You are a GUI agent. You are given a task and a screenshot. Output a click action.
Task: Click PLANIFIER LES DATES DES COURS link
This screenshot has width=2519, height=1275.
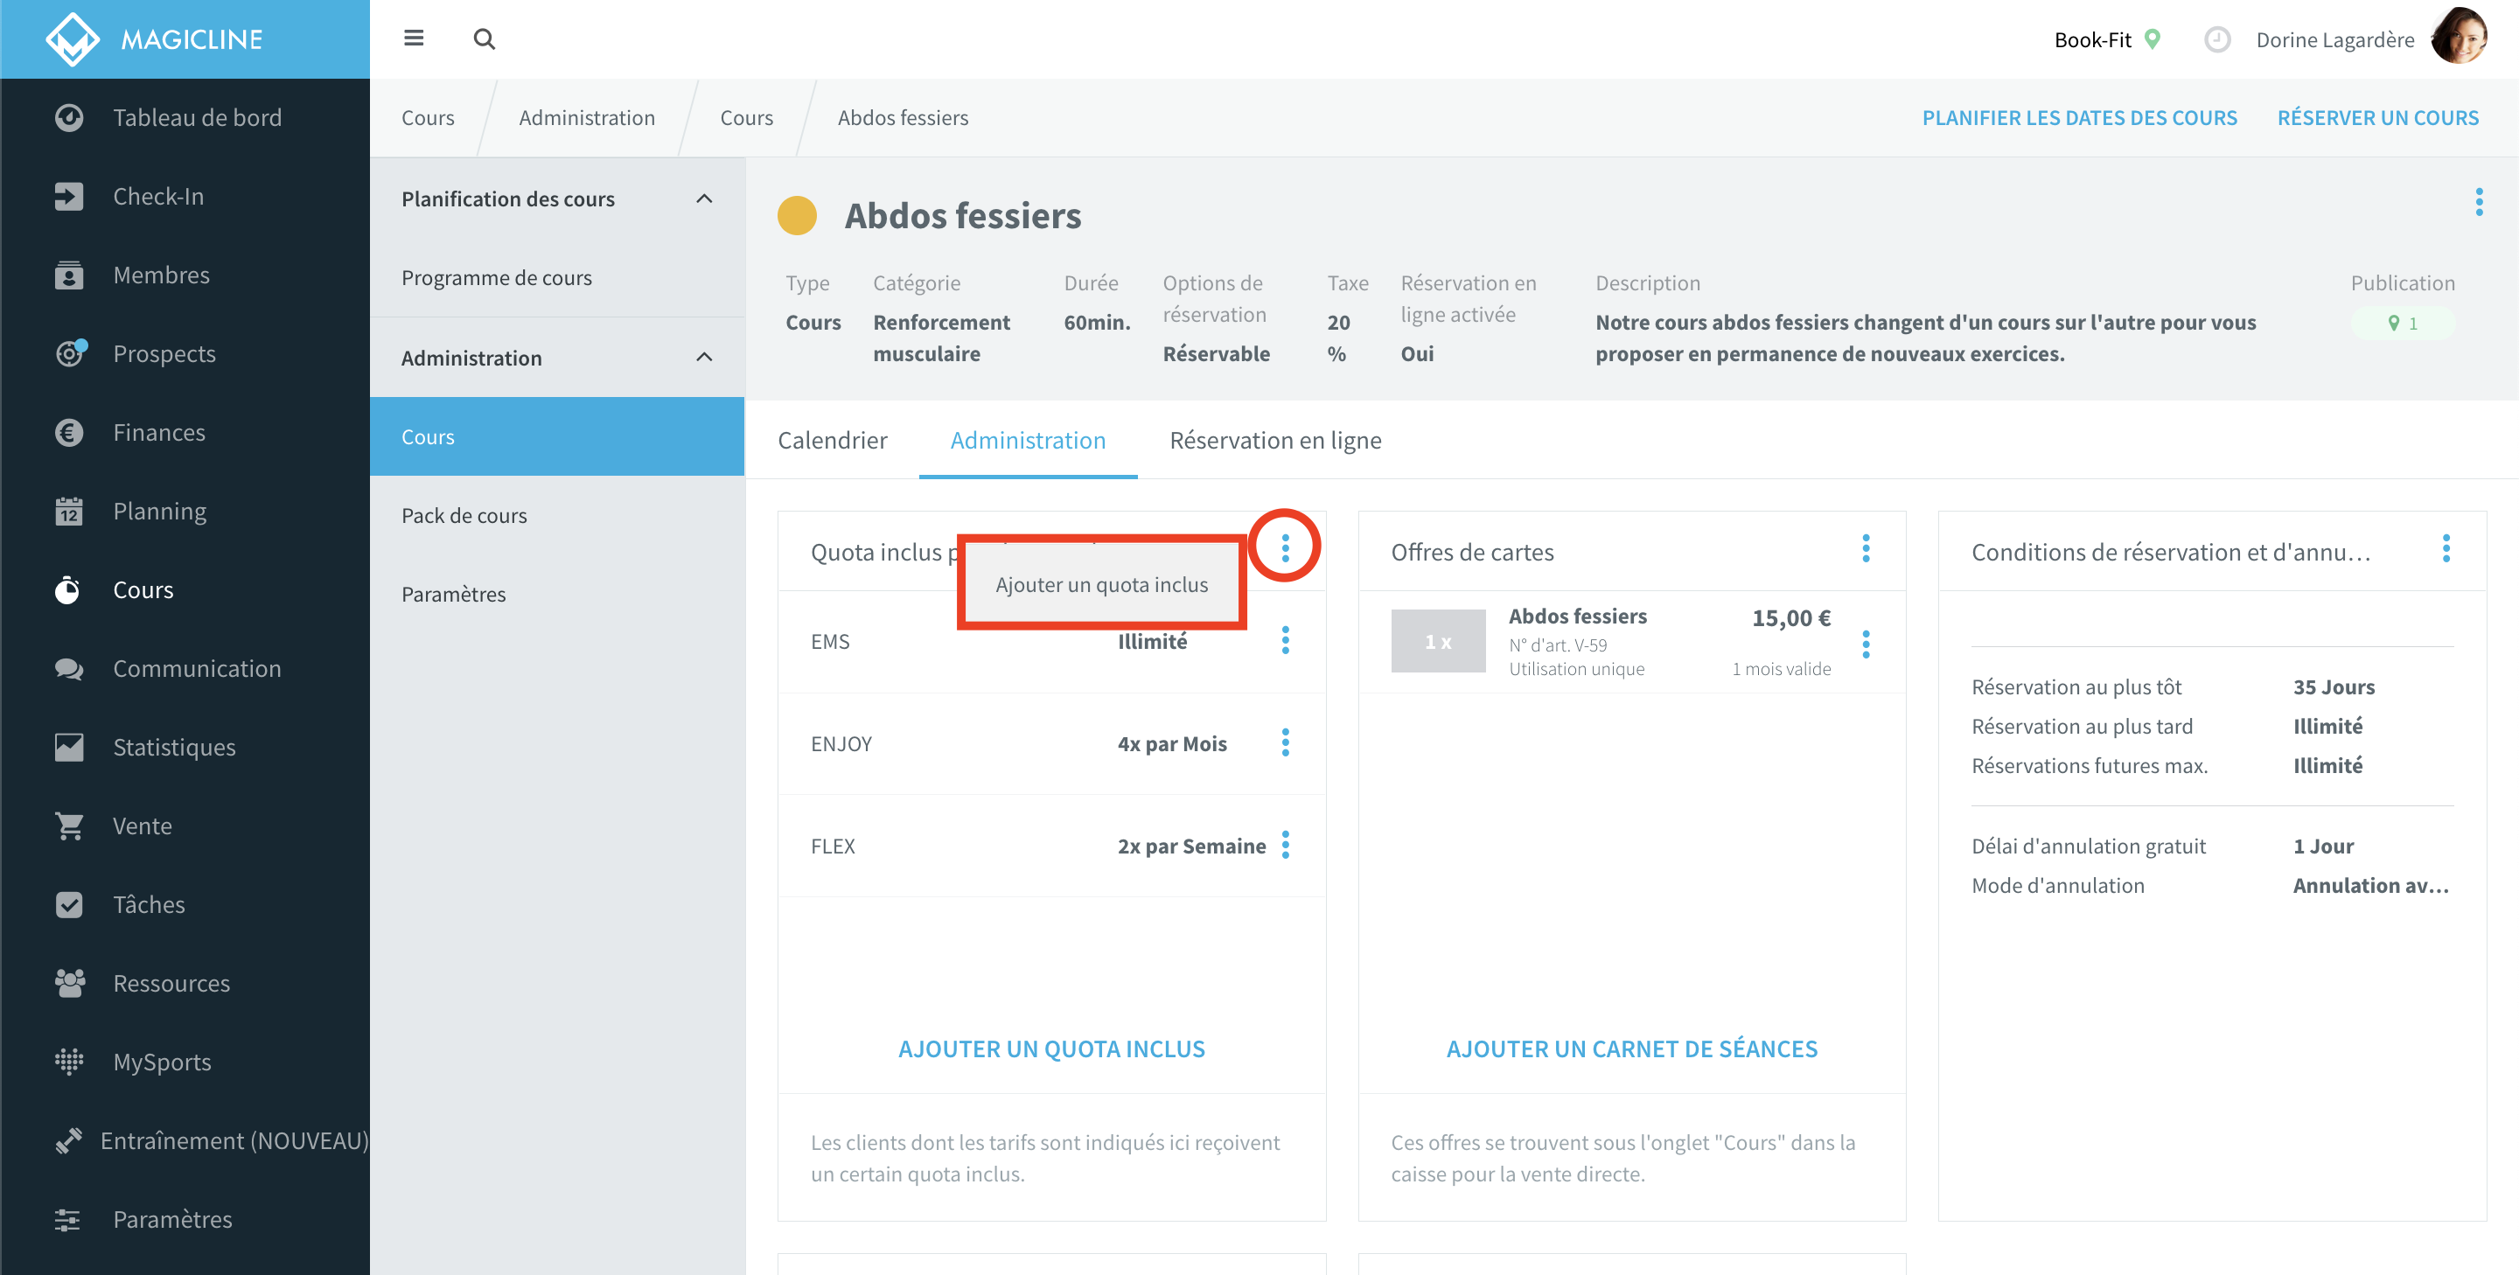(x=2079, y=117)
